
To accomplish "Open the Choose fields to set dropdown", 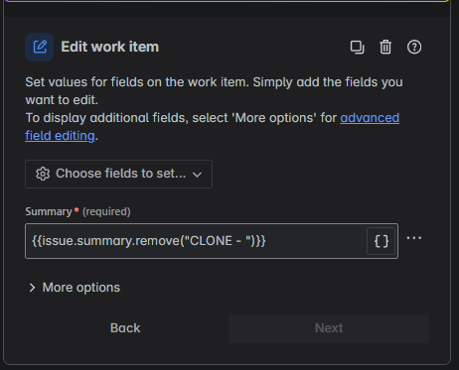I will point(118,174).
